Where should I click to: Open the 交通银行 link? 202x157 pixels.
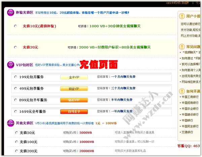click(187, 132)
